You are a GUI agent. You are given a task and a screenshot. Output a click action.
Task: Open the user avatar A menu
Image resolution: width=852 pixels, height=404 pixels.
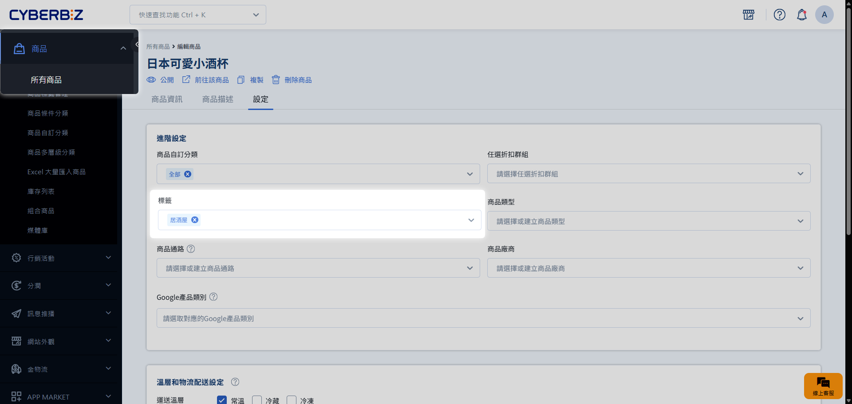coord(824,15)
